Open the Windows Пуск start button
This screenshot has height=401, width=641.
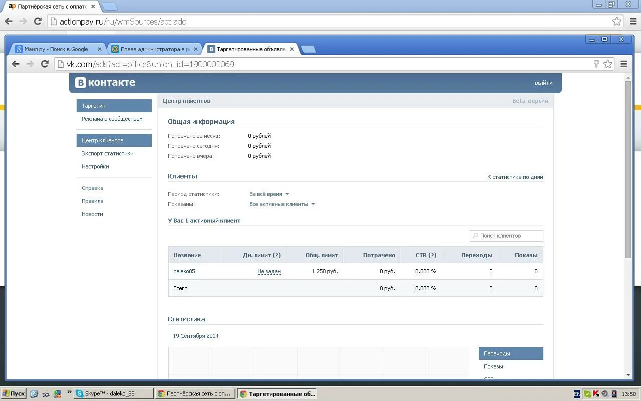click(x=13, y=393)
